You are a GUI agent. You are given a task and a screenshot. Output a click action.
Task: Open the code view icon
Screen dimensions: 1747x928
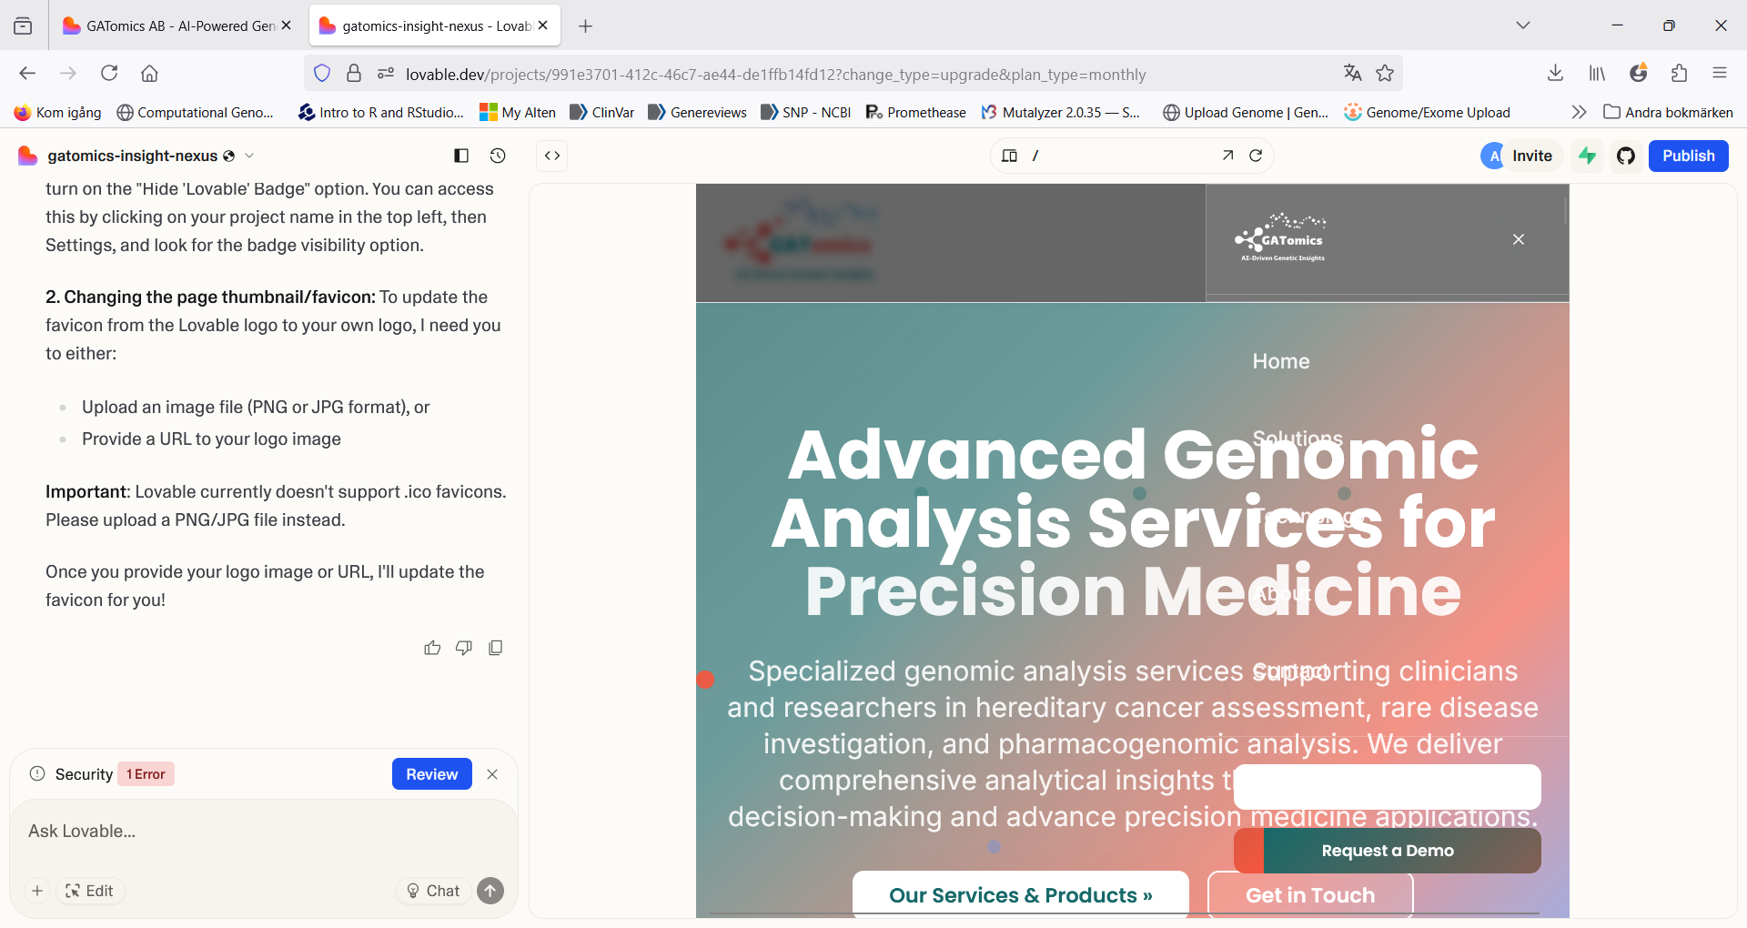tap(552, 156)
